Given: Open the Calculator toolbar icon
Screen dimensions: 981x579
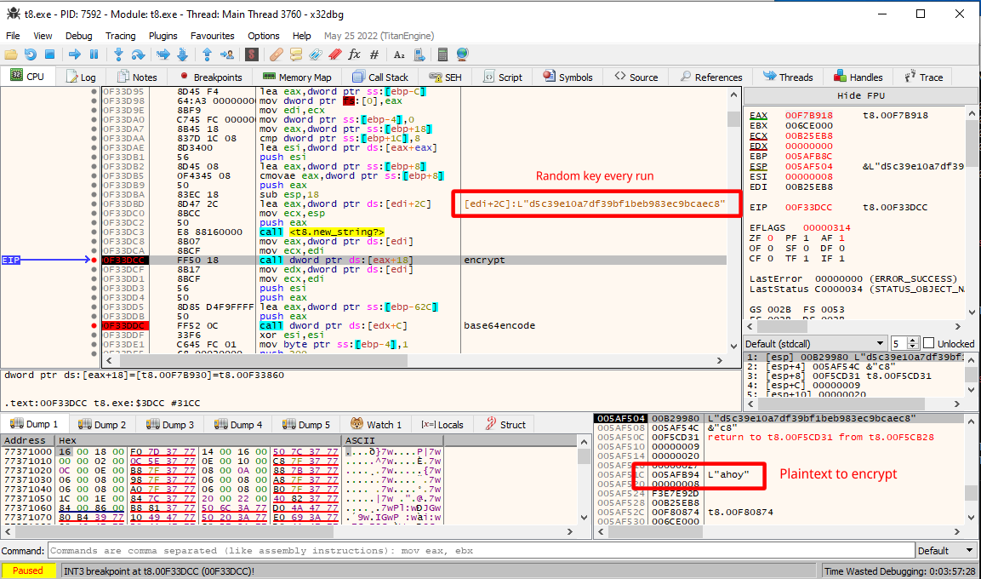Looking at the screenshot, I should [443, 54].
